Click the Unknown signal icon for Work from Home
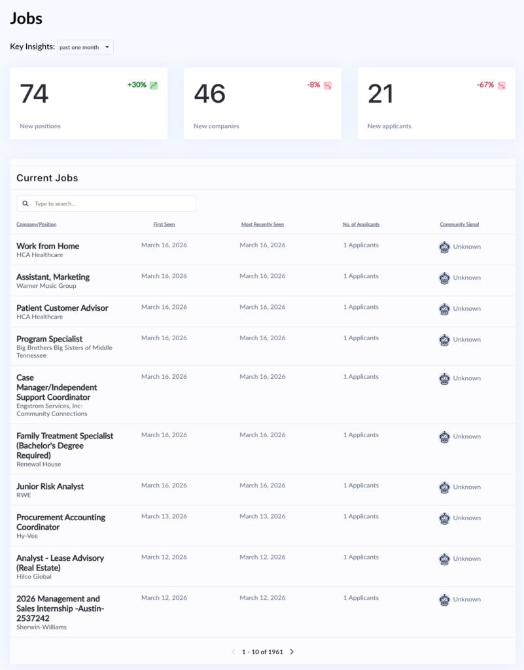524x670 pixels. click(444, 247)
